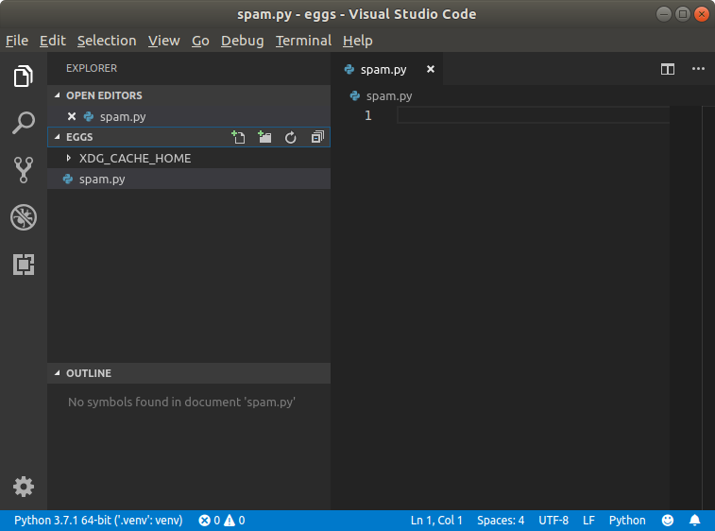Click the New Folder icon in EGGS header

pos(264,137)
